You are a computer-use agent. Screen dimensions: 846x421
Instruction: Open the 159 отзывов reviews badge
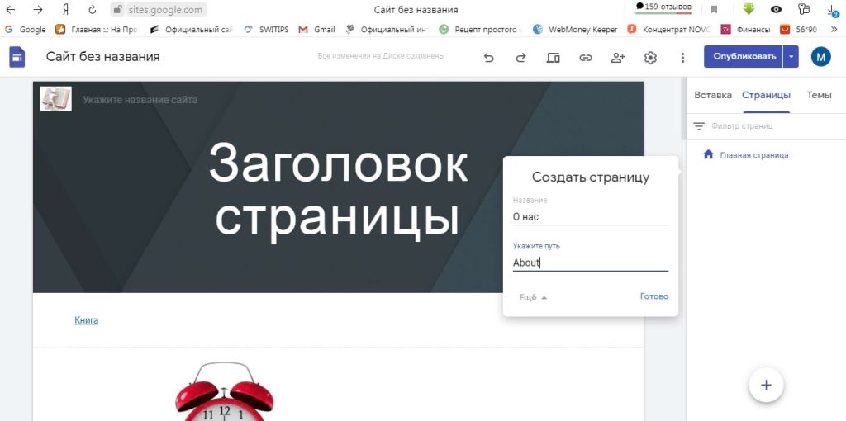click(x=664, y=7)
